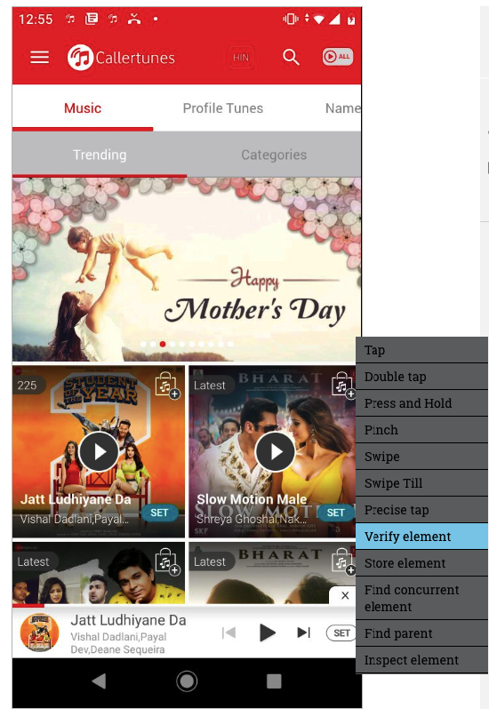The width and height of the screenshot is (489, 716).
Task: Select the highlighted red banner page dot
Action: [163, 344]
